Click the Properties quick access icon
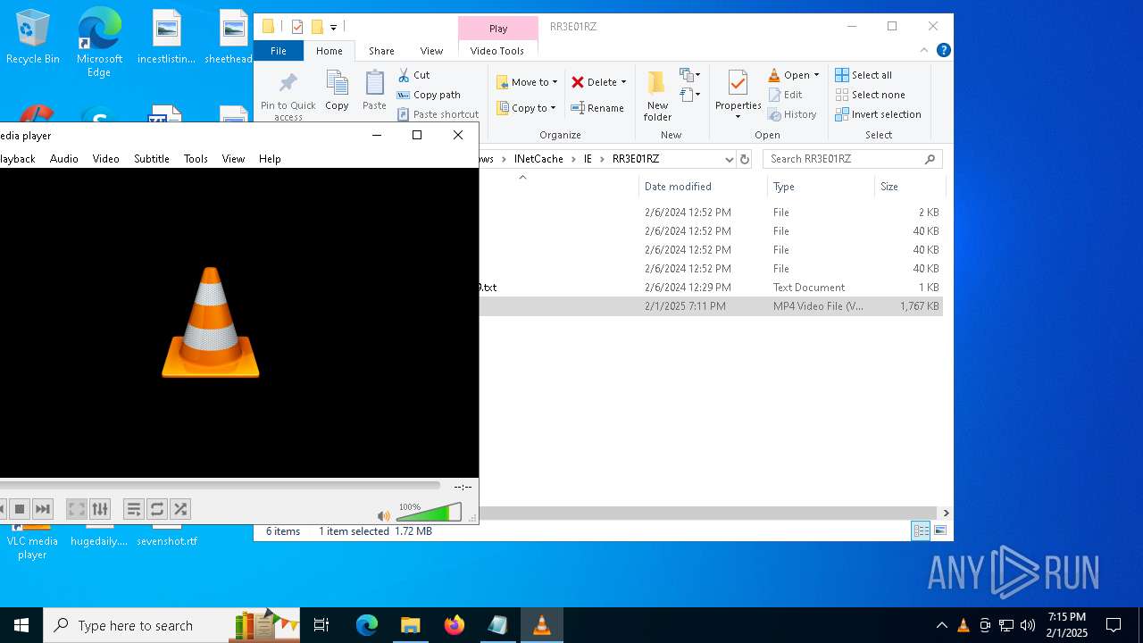 pyautogui.click(x=297, y=27)
